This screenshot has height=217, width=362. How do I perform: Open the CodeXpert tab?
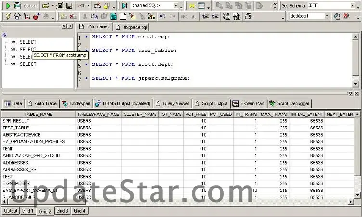coord(76,103)
